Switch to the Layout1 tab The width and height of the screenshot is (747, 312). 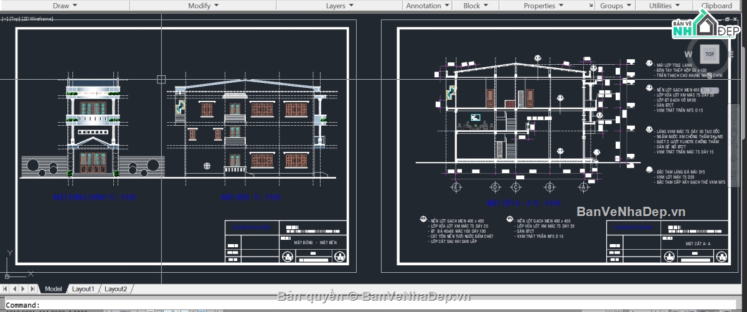click(x=83, y=289)
